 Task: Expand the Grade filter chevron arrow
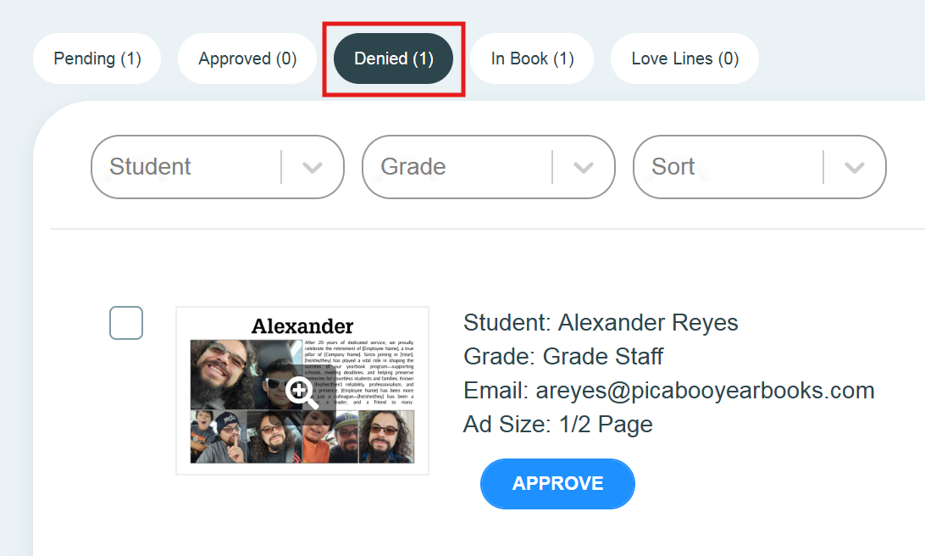(584, 167)
